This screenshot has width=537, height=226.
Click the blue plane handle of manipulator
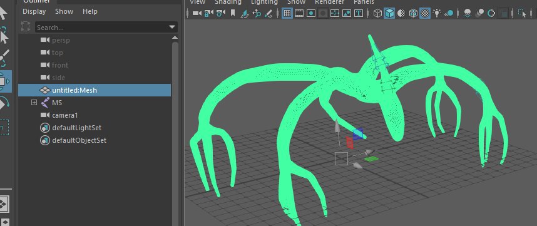tap(357, 134)
